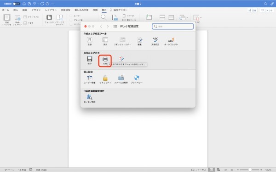Expand the Macros dropdown arrow

tap(201, 17)
